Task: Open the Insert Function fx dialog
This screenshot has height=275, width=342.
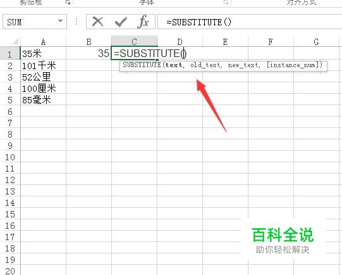Action: click(x=144, y=22)
